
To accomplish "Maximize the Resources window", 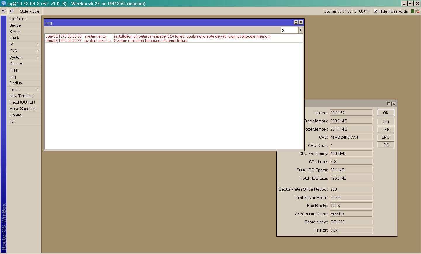I will click(389, 104).
